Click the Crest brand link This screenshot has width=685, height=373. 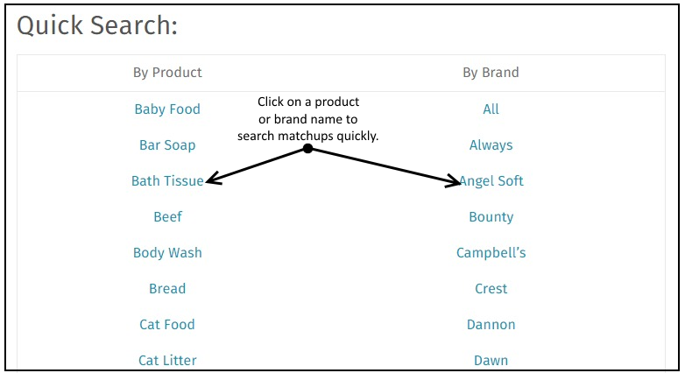(x=491, y=288)
